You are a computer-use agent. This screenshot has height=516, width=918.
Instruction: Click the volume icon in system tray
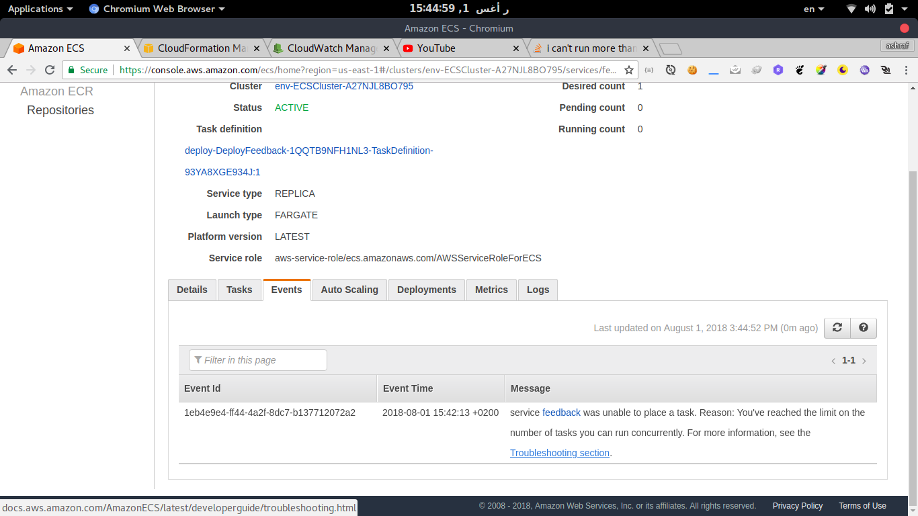pyautogui.click(x=870, y=9)
